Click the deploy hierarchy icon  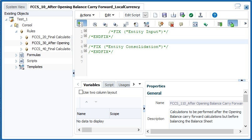click(x=200, y=15)
